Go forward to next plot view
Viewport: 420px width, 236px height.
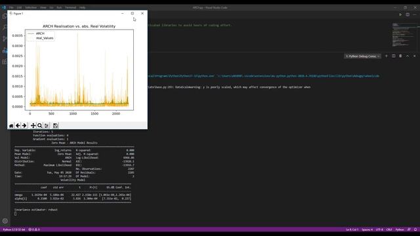[24, 125]
